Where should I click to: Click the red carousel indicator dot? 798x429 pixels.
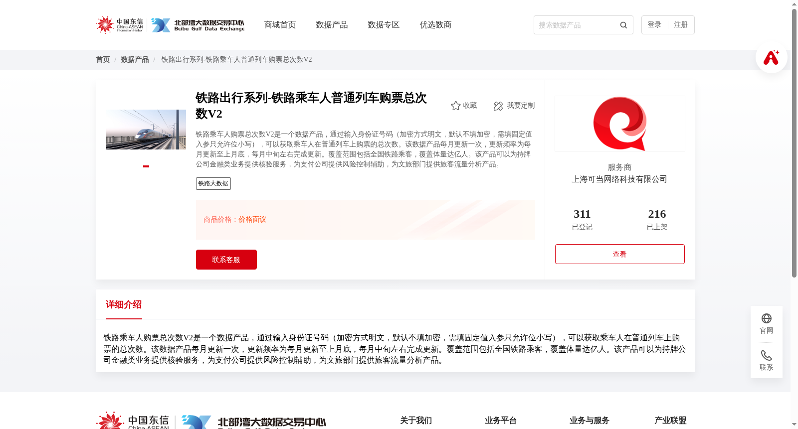point(146,166)
